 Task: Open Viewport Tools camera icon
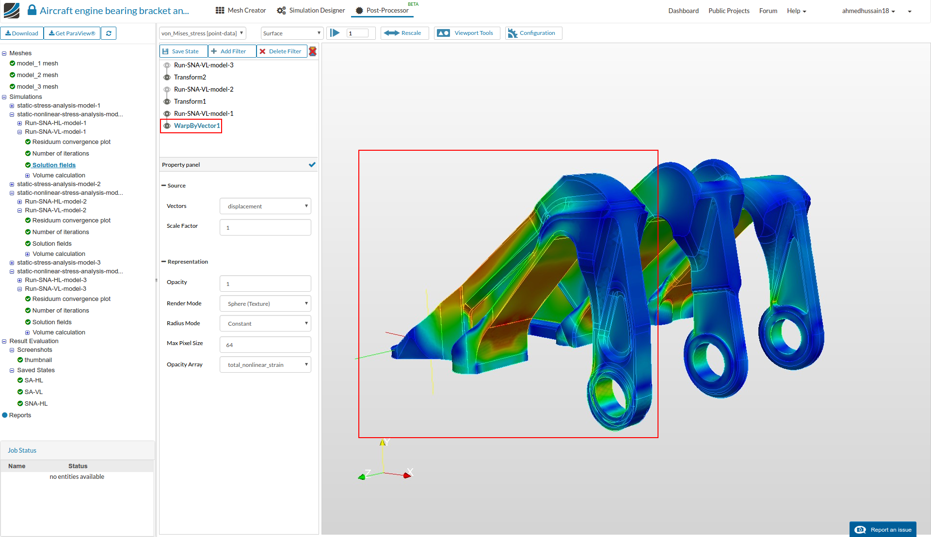[443, 33]
